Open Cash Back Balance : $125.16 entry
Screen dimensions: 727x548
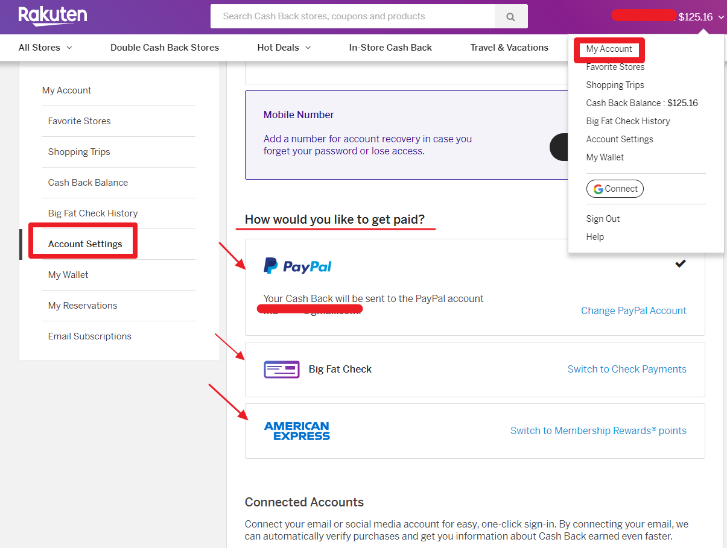coord(642,103)
